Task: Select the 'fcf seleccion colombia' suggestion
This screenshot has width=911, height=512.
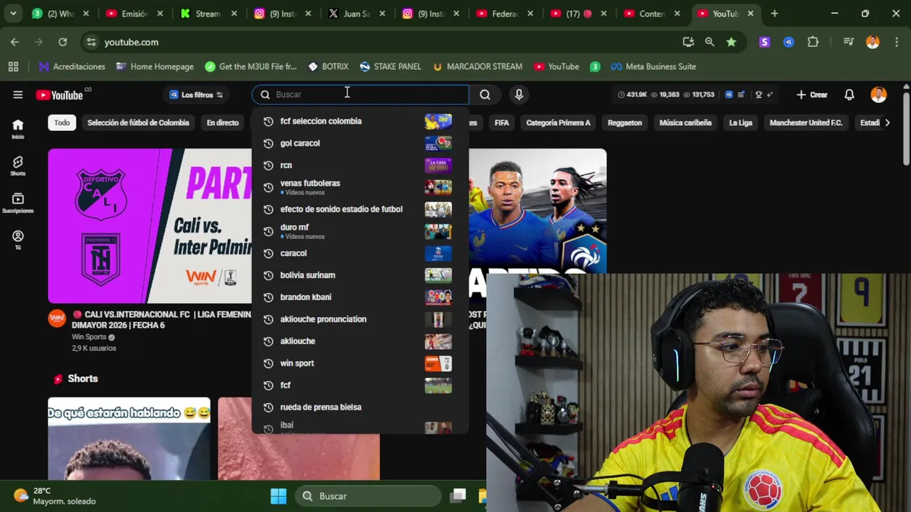Action: (x=360, y=121)
